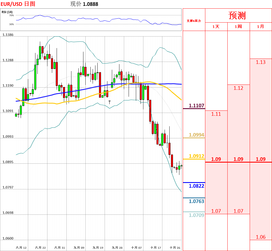Click the 1.1386 price axis label

point(8,35)
